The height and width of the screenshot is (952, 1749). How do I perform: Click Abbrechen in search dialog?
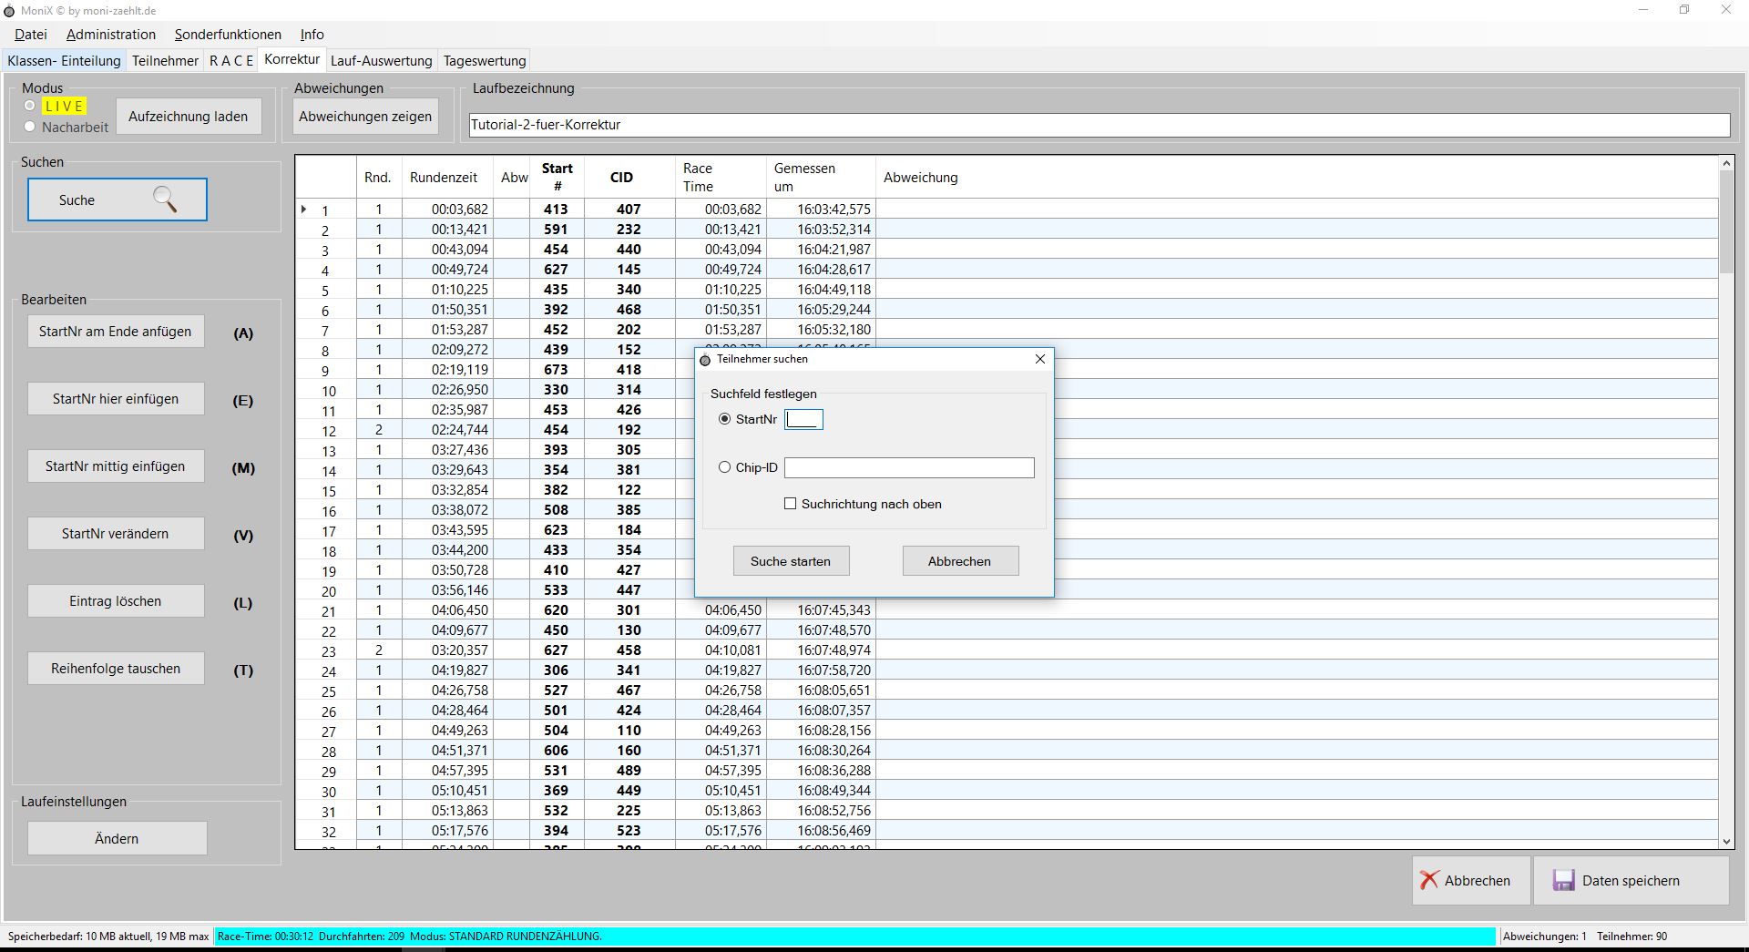[x=960, y=561]
